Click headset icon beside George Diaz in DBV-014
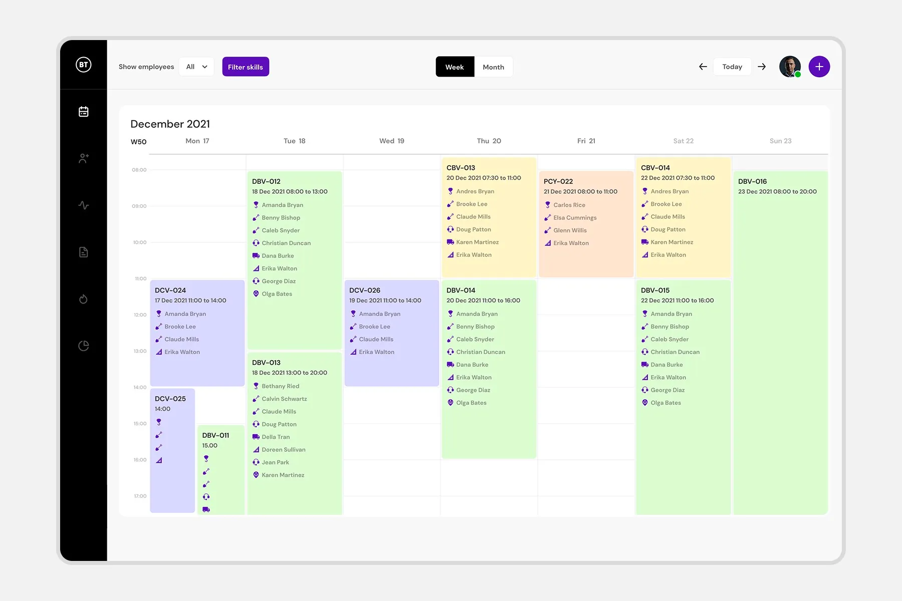Image resolution: width=902 pixels, height=601 pixels. [x=450, y=390]
